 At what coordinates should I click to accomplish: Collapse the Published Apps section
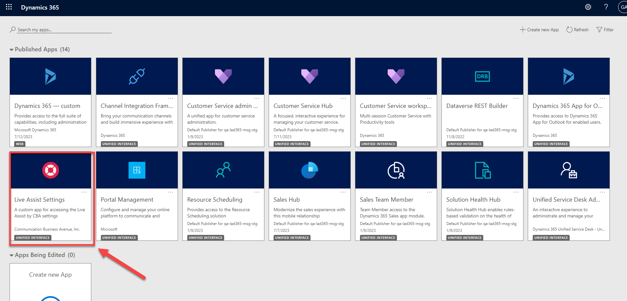[12, 50]
